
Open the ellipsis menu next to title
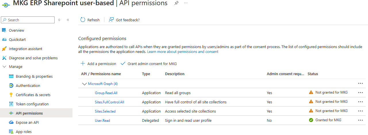point(186,3)
